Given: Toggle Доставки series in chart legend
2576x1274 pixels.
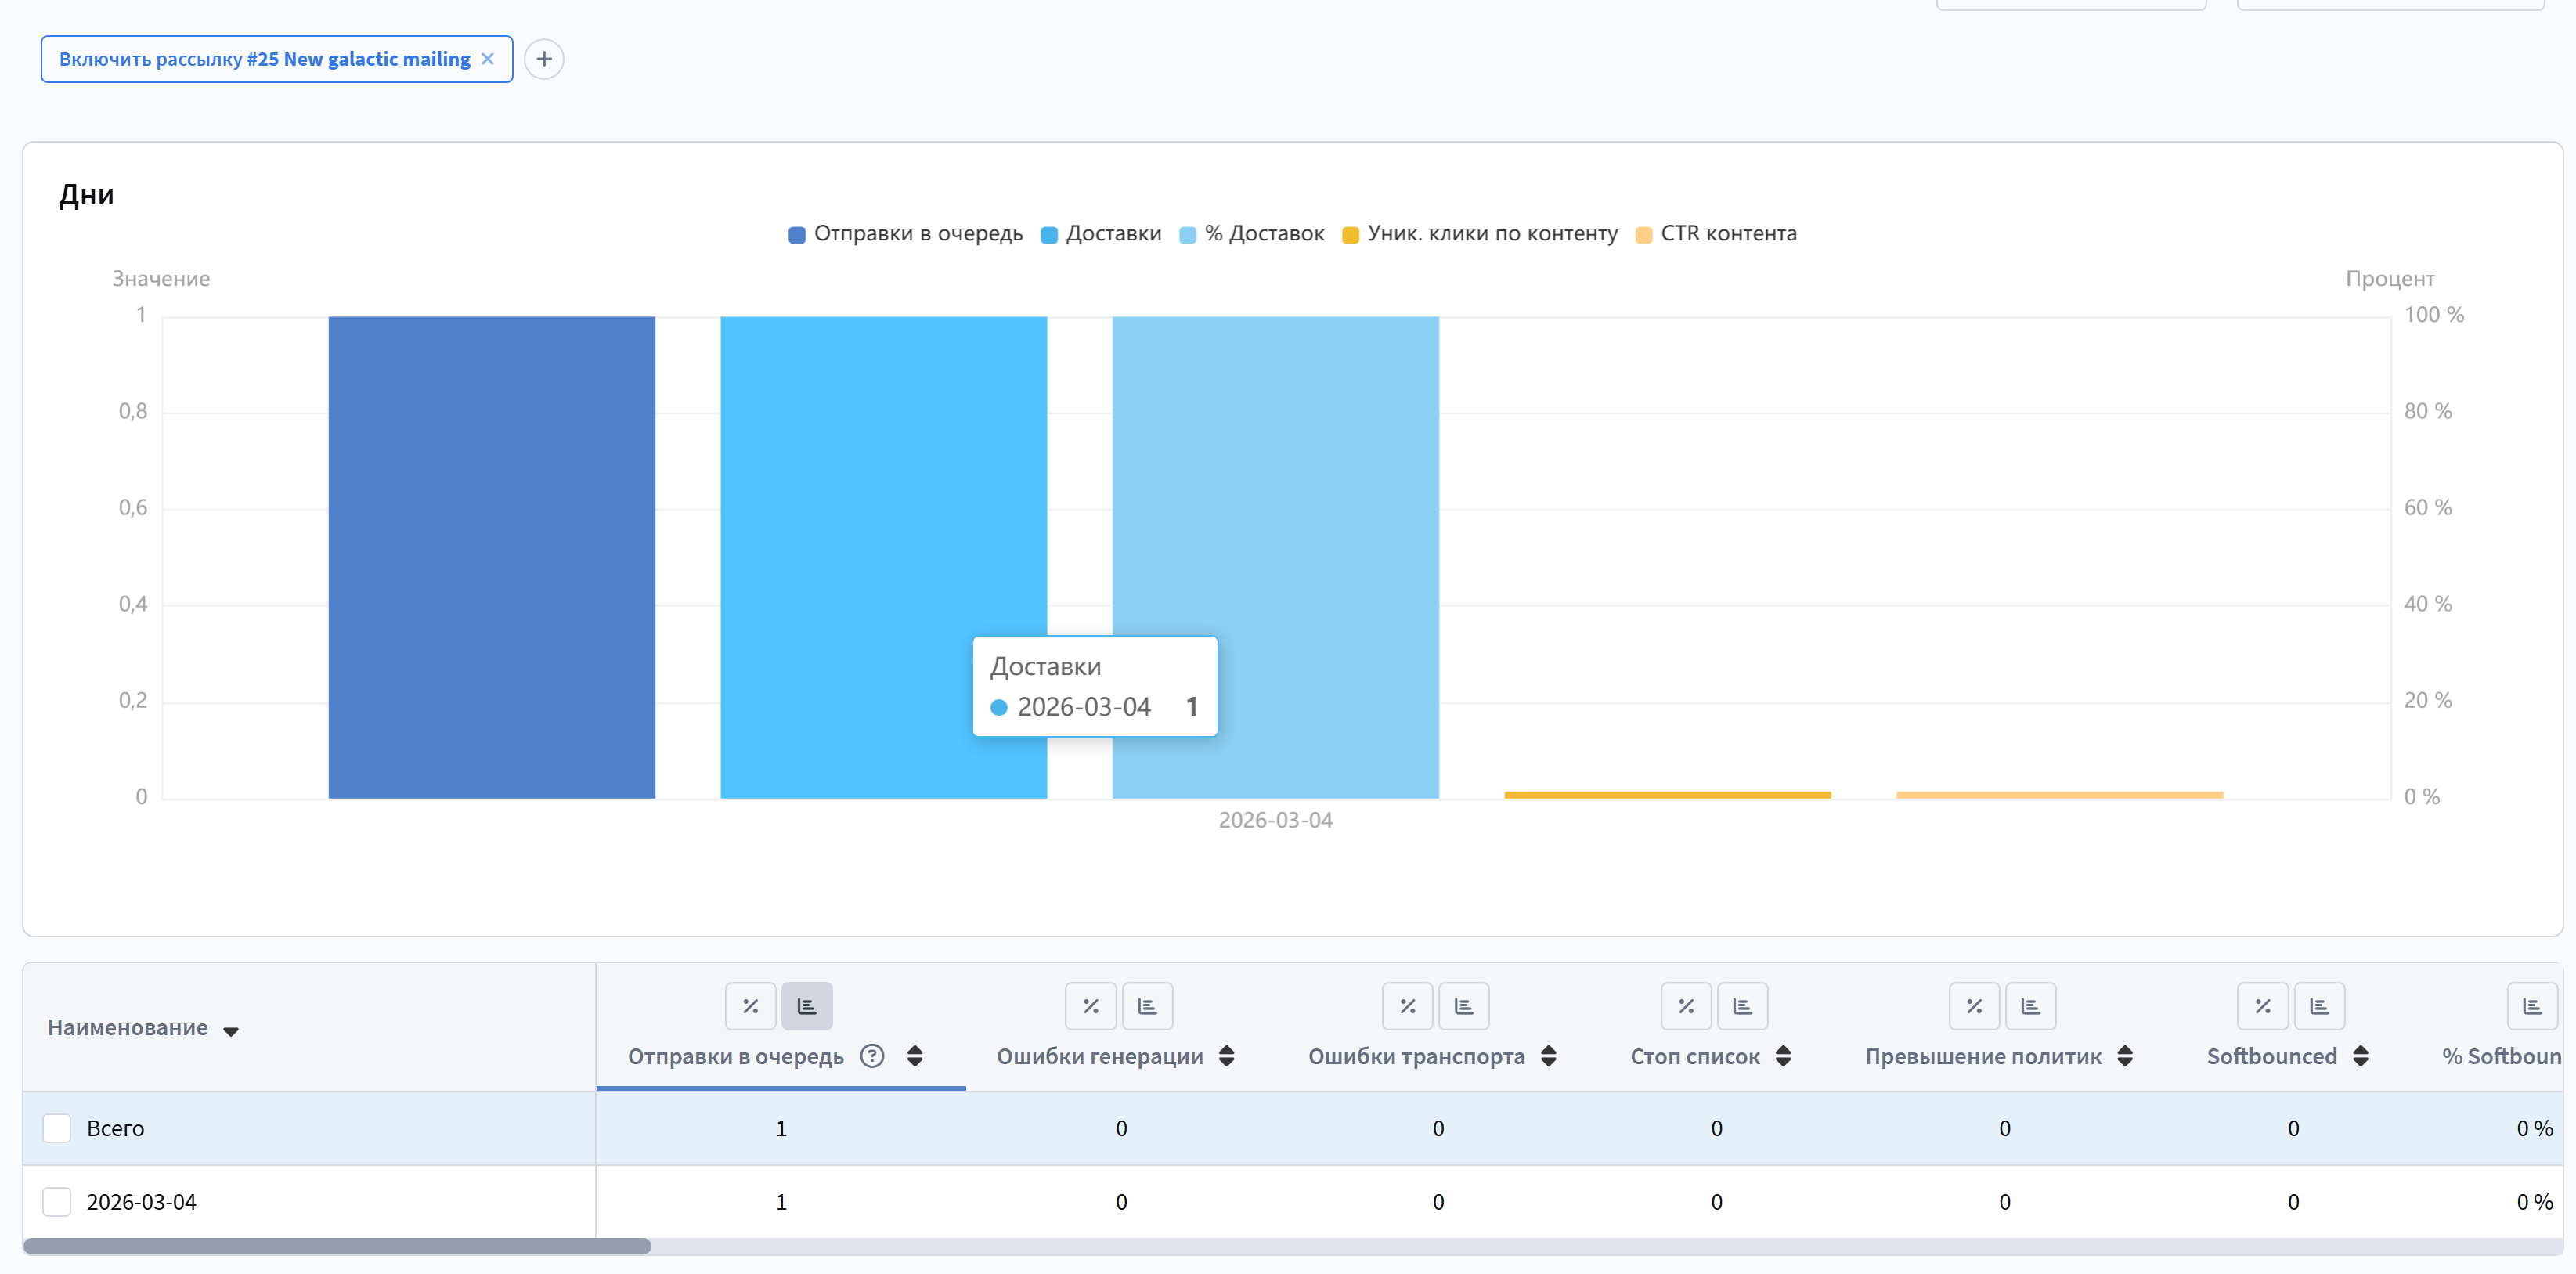Looking at the screenshot, I should 1112,234.
